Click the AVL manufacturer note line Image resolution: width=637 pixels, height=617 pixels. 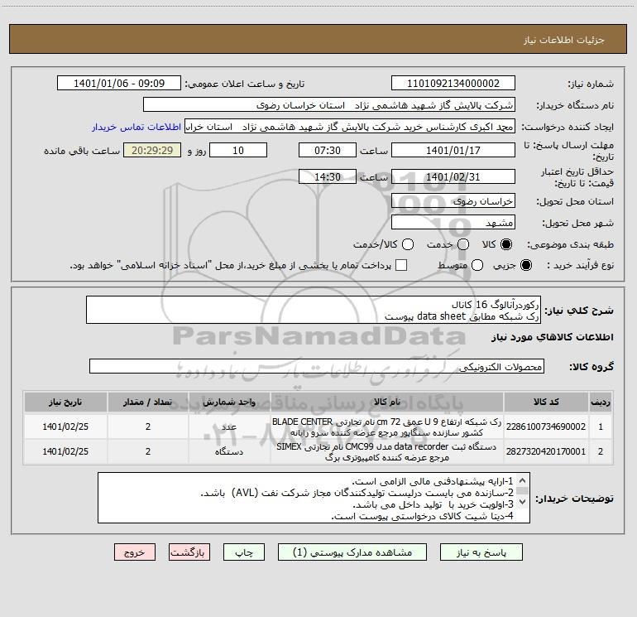357,493
